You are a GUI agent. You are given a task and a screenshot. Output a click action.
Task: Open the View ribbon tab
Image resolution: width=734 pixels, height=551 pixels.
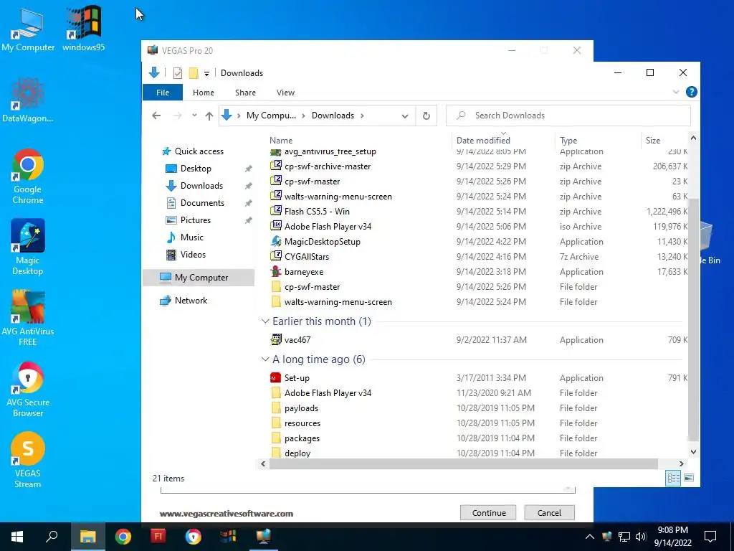(285, 93)
